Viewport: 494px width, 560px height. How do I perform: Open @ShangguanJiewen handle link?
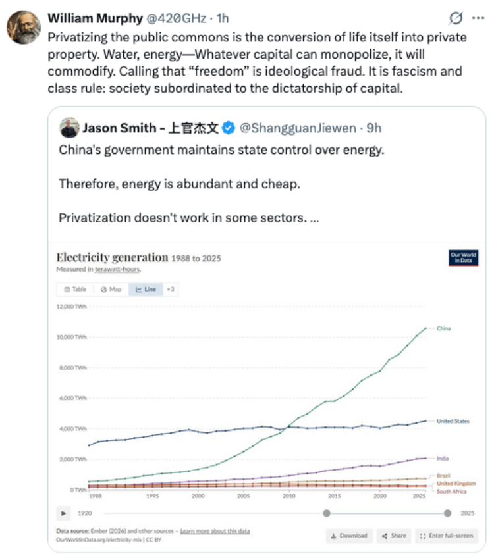(x=298, y=128)
